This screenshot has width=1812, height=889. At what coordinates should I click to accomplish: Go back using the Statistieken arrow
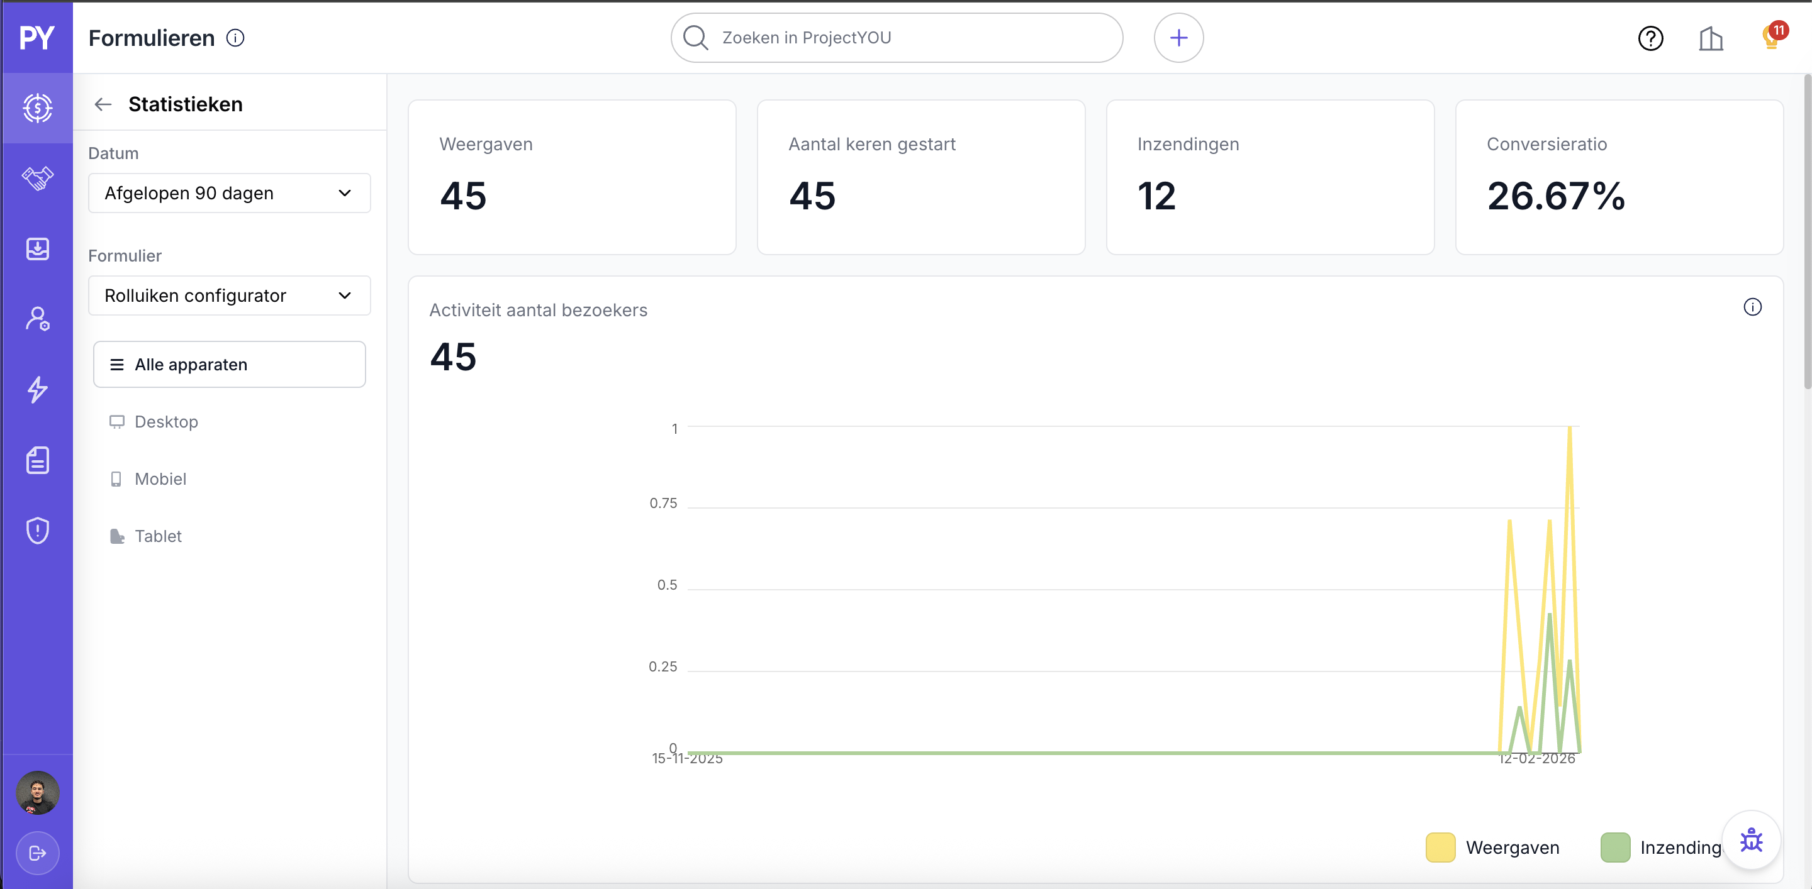click(x=103, y=105)
